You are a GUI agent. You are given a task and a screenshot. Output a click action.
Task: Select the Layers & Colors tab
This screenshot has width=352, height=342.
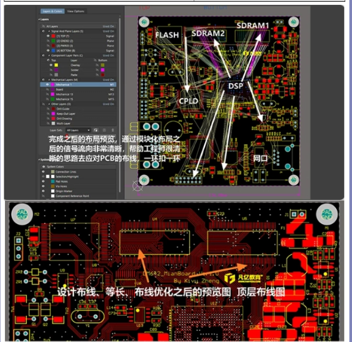[53, 11]
